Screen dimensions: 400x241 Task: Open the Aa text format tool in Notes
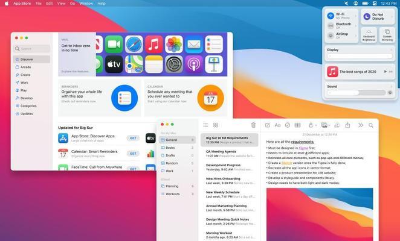tap(277, 125)
